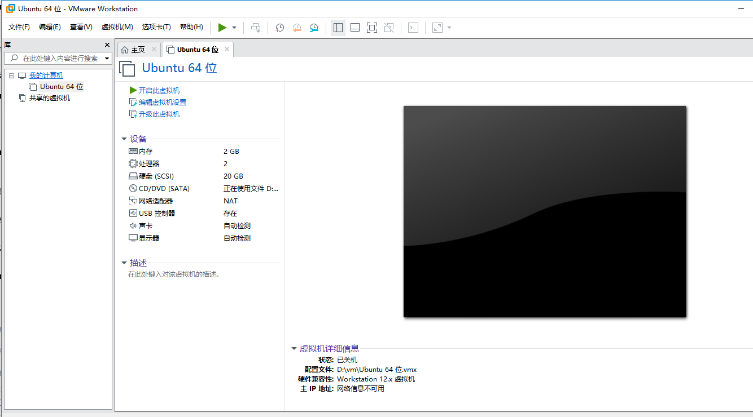
Task: Click the USB 控制器 device label
Action: click(157, 213)
